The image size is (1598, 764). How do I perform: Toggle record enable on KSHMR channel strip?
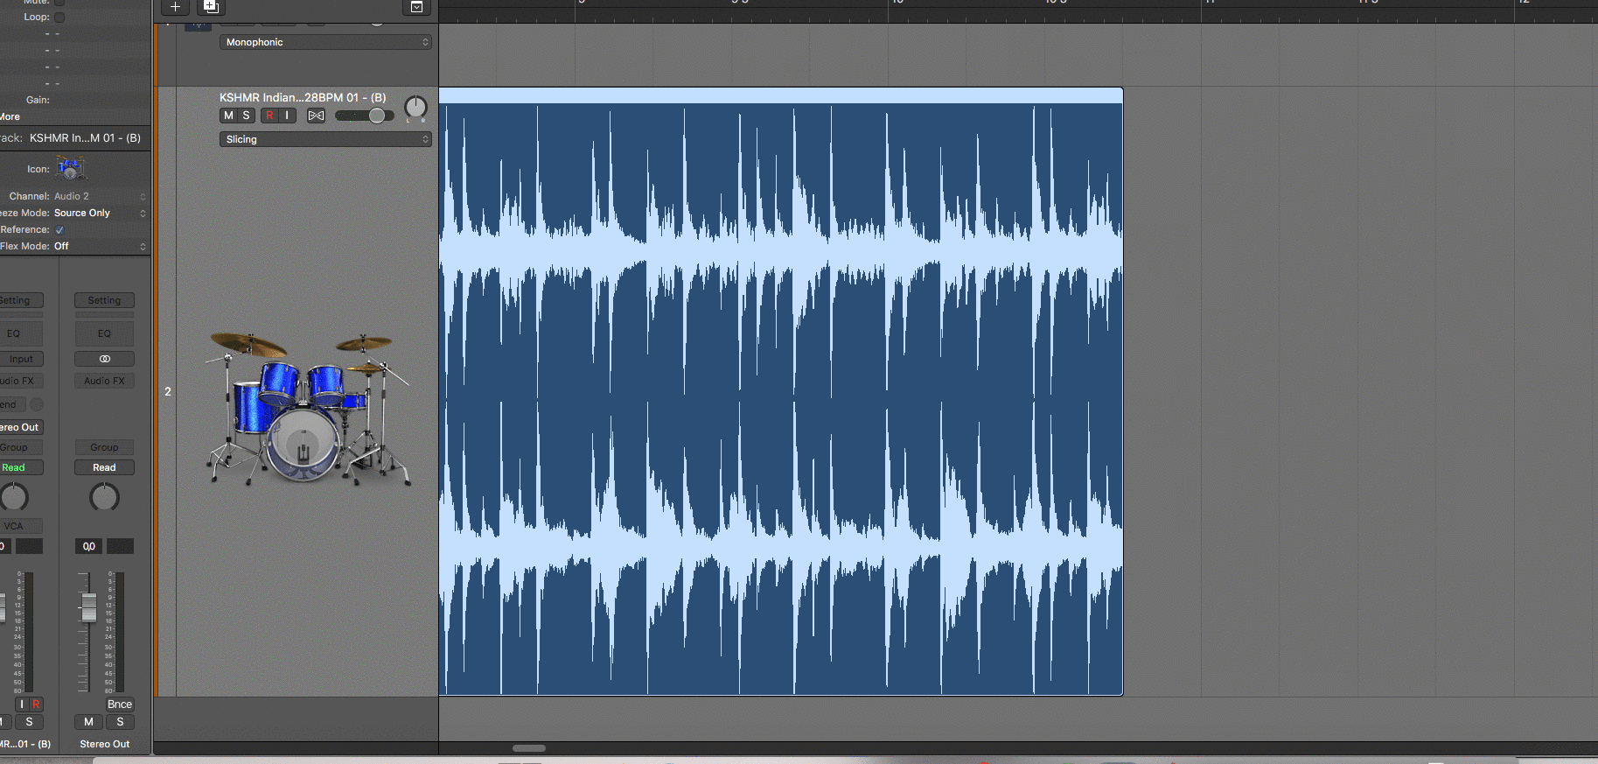coord(36,704)
